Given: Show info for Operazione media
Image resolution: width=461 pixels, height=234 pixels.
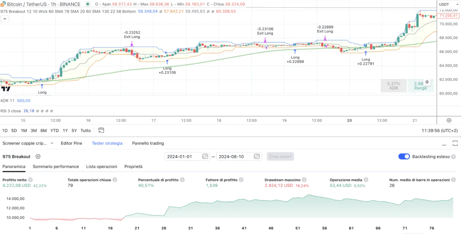Looking at the screenshot, I should [x=366, y=180].
